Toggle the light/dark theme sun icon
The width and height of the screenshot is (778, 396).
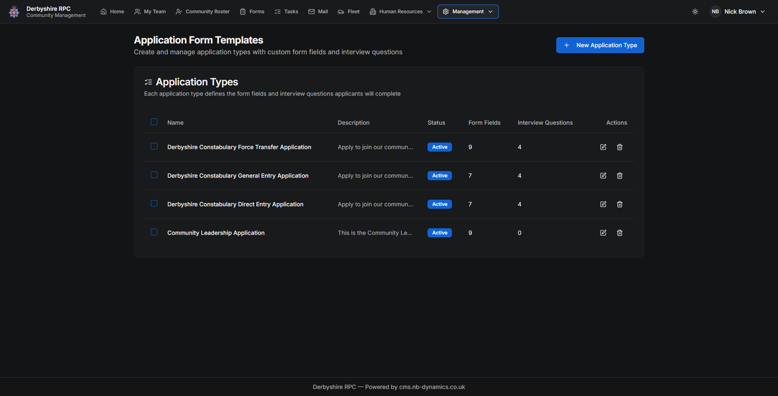point(695,12)
